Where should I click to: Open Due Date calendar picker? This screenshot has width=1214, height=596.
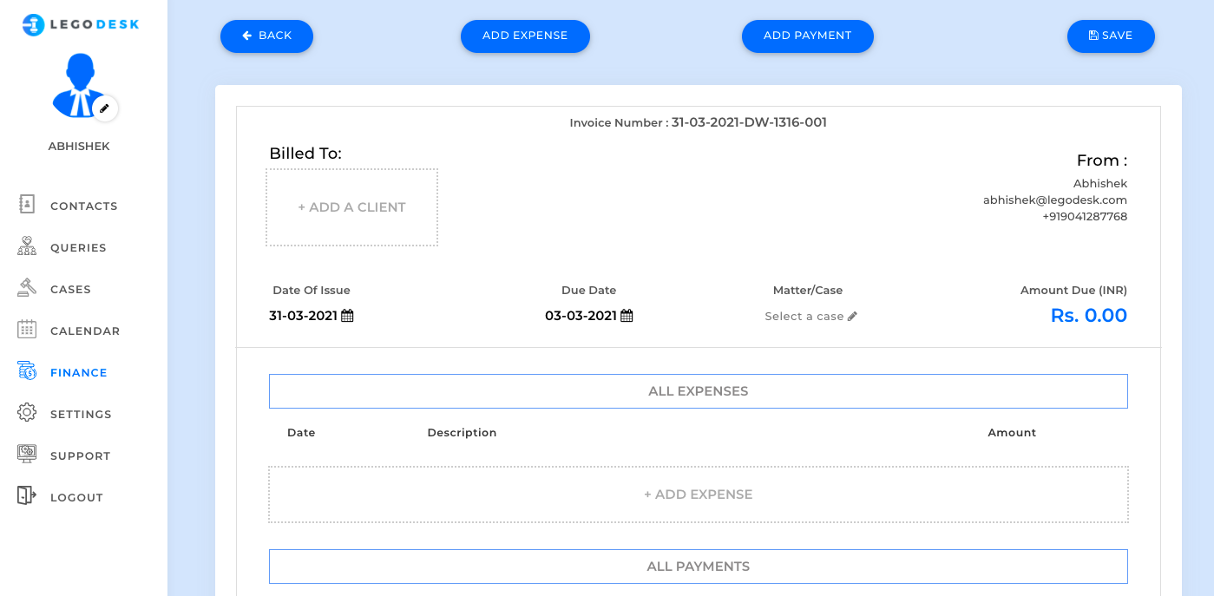(x=627, y=317)
